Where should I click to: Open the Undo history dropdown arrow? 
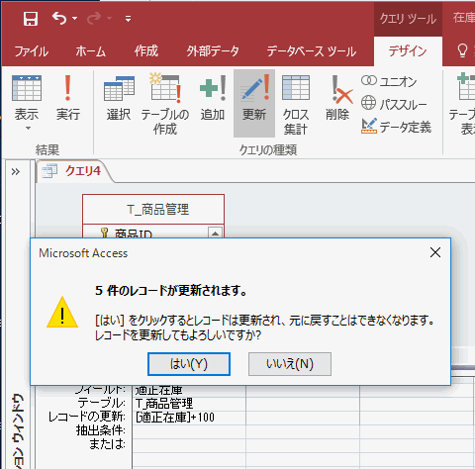click(x=75, y=19)
